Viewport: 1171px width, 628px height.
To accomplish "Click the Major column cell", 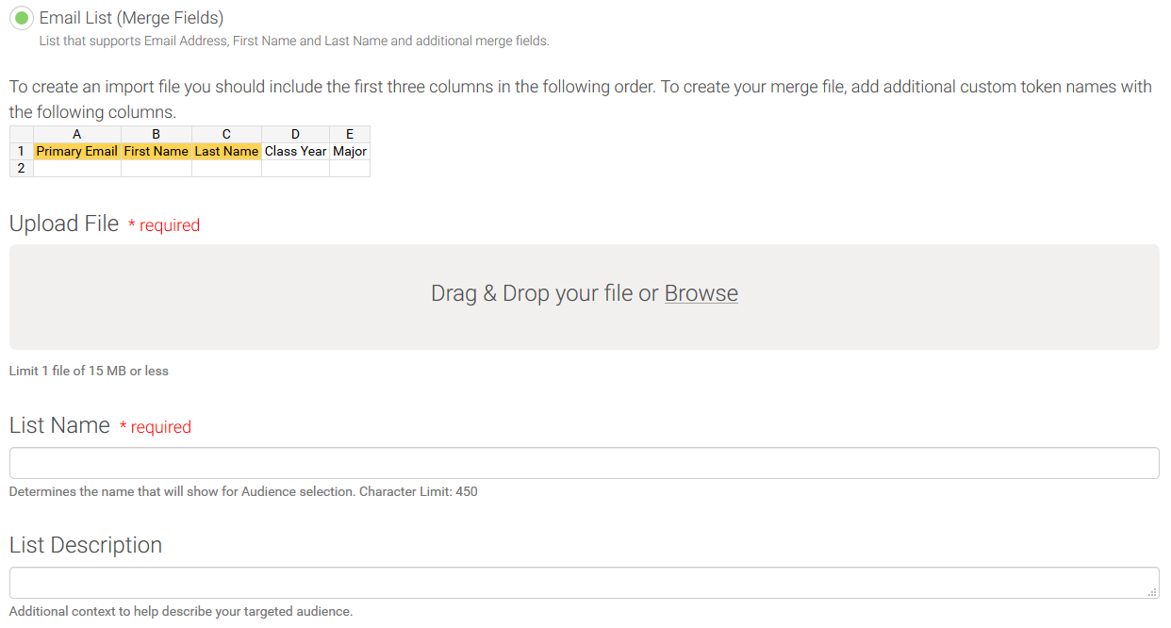I will 349,151.
